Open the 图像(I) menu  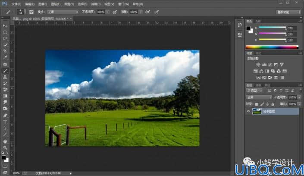(43, 4)
